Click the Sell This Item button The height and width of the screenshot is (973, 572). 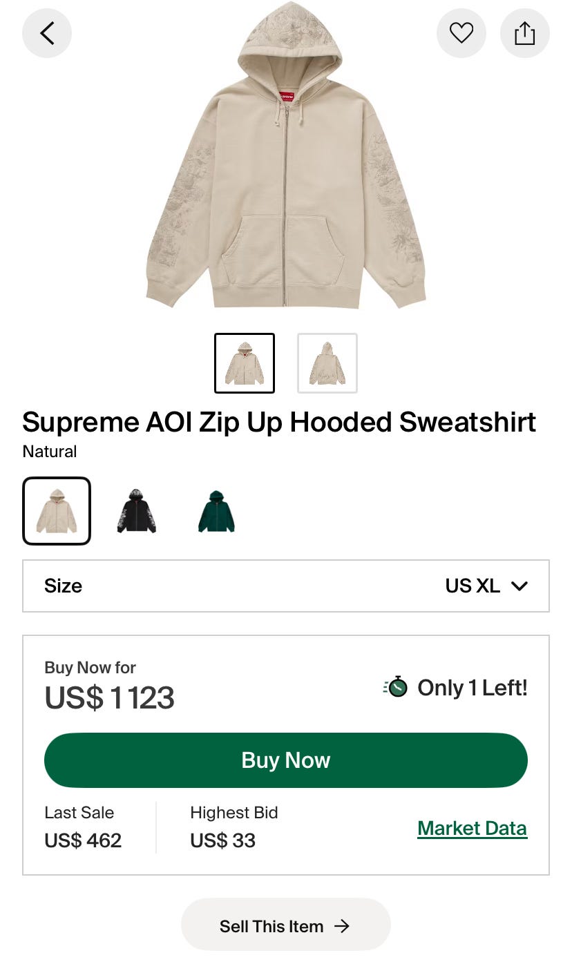pos(286,926)
